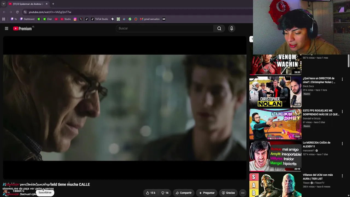
Task: Go back in browser history
Action: [x=4, y=12]
